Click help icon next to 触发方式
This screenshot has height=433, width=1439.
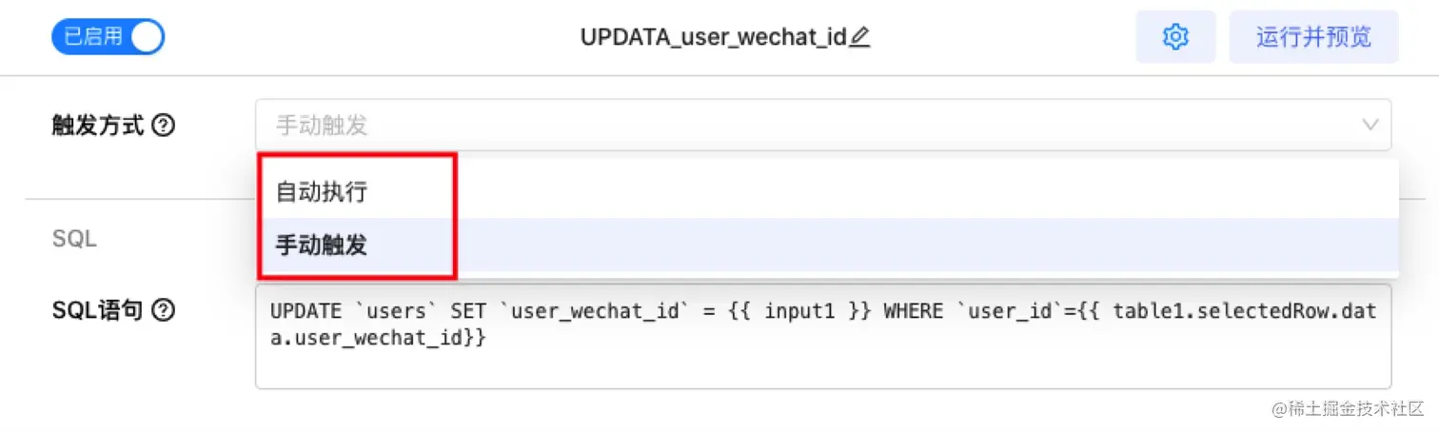163,125
